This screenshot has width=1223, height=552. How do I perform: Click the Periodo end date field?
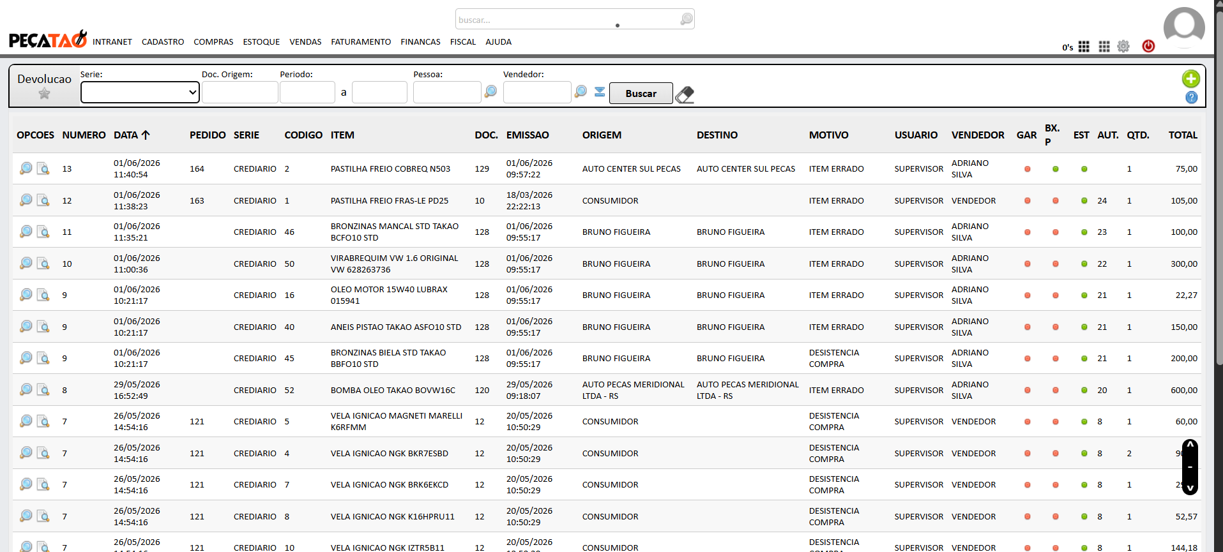[x=379, y=93]
